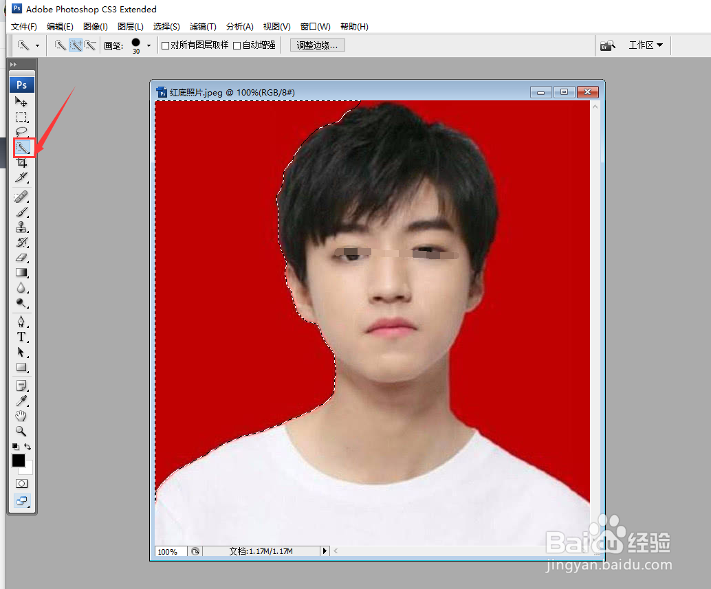
Task: Select the Lasso tool
Action: pyautogui.click(x=22, y=131)
